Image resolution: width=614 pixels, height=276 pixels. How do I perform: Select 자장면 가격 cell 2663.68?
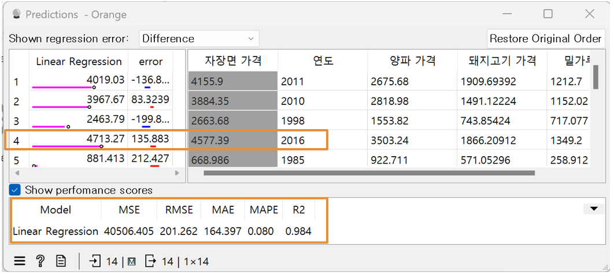click(x=233, y=120)
